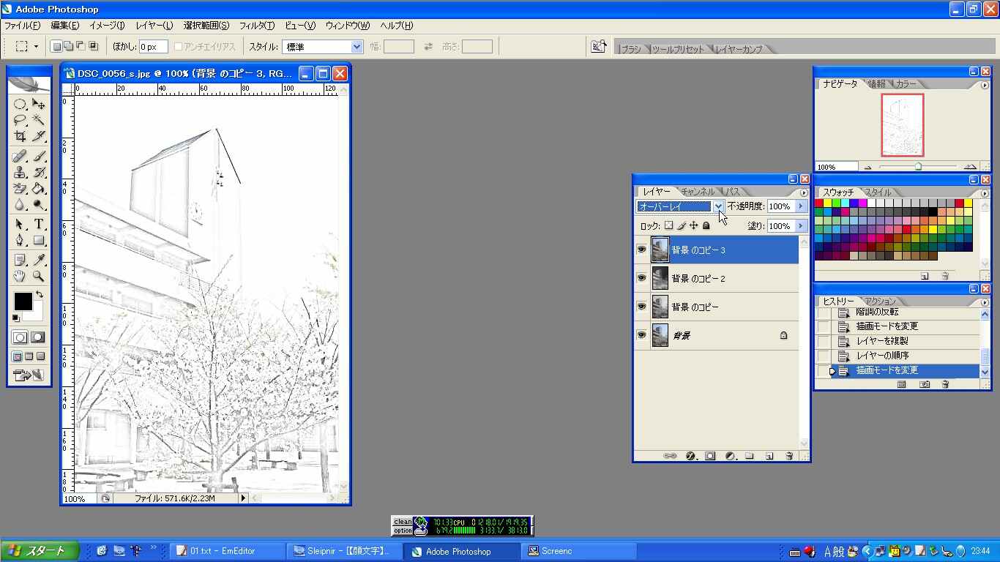The height and width of the screenshot is (562, 1000).
Task: Switch to アクション tab
Action: pyautogui.click(x=881, y=301)
